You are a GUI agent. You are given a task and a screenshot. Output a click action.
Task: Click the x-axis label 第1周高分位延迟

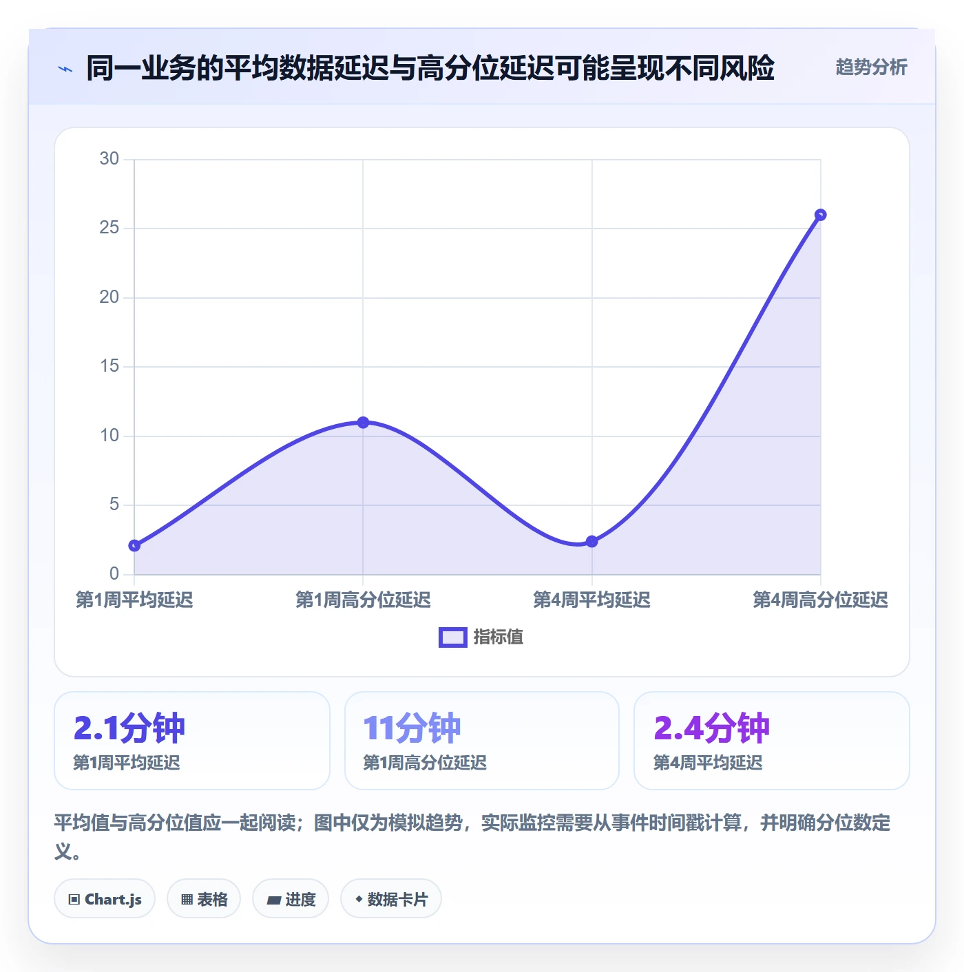pyautogui.click(x=363, y=600)
